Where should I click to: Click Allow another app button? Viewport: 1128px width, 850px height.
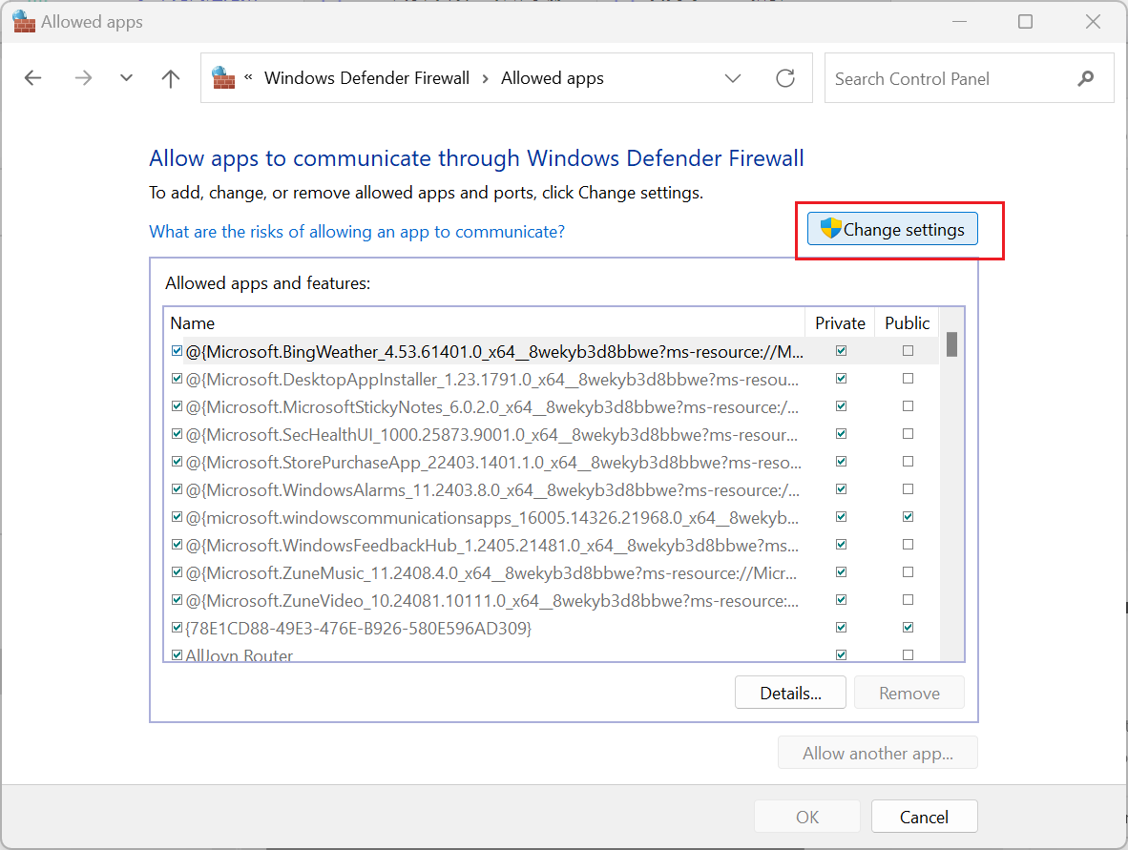coord(878,753)
